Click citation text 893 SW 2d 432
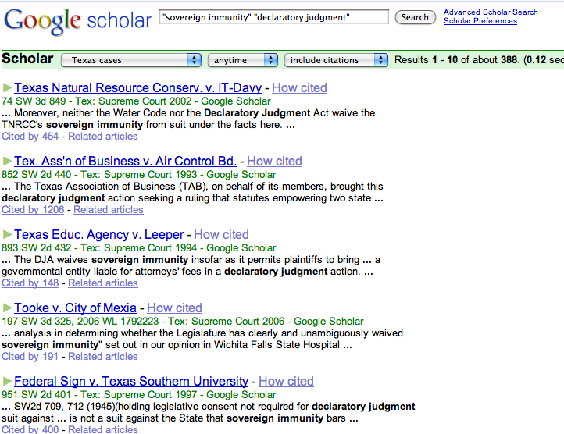 click(x=37, y=247)
